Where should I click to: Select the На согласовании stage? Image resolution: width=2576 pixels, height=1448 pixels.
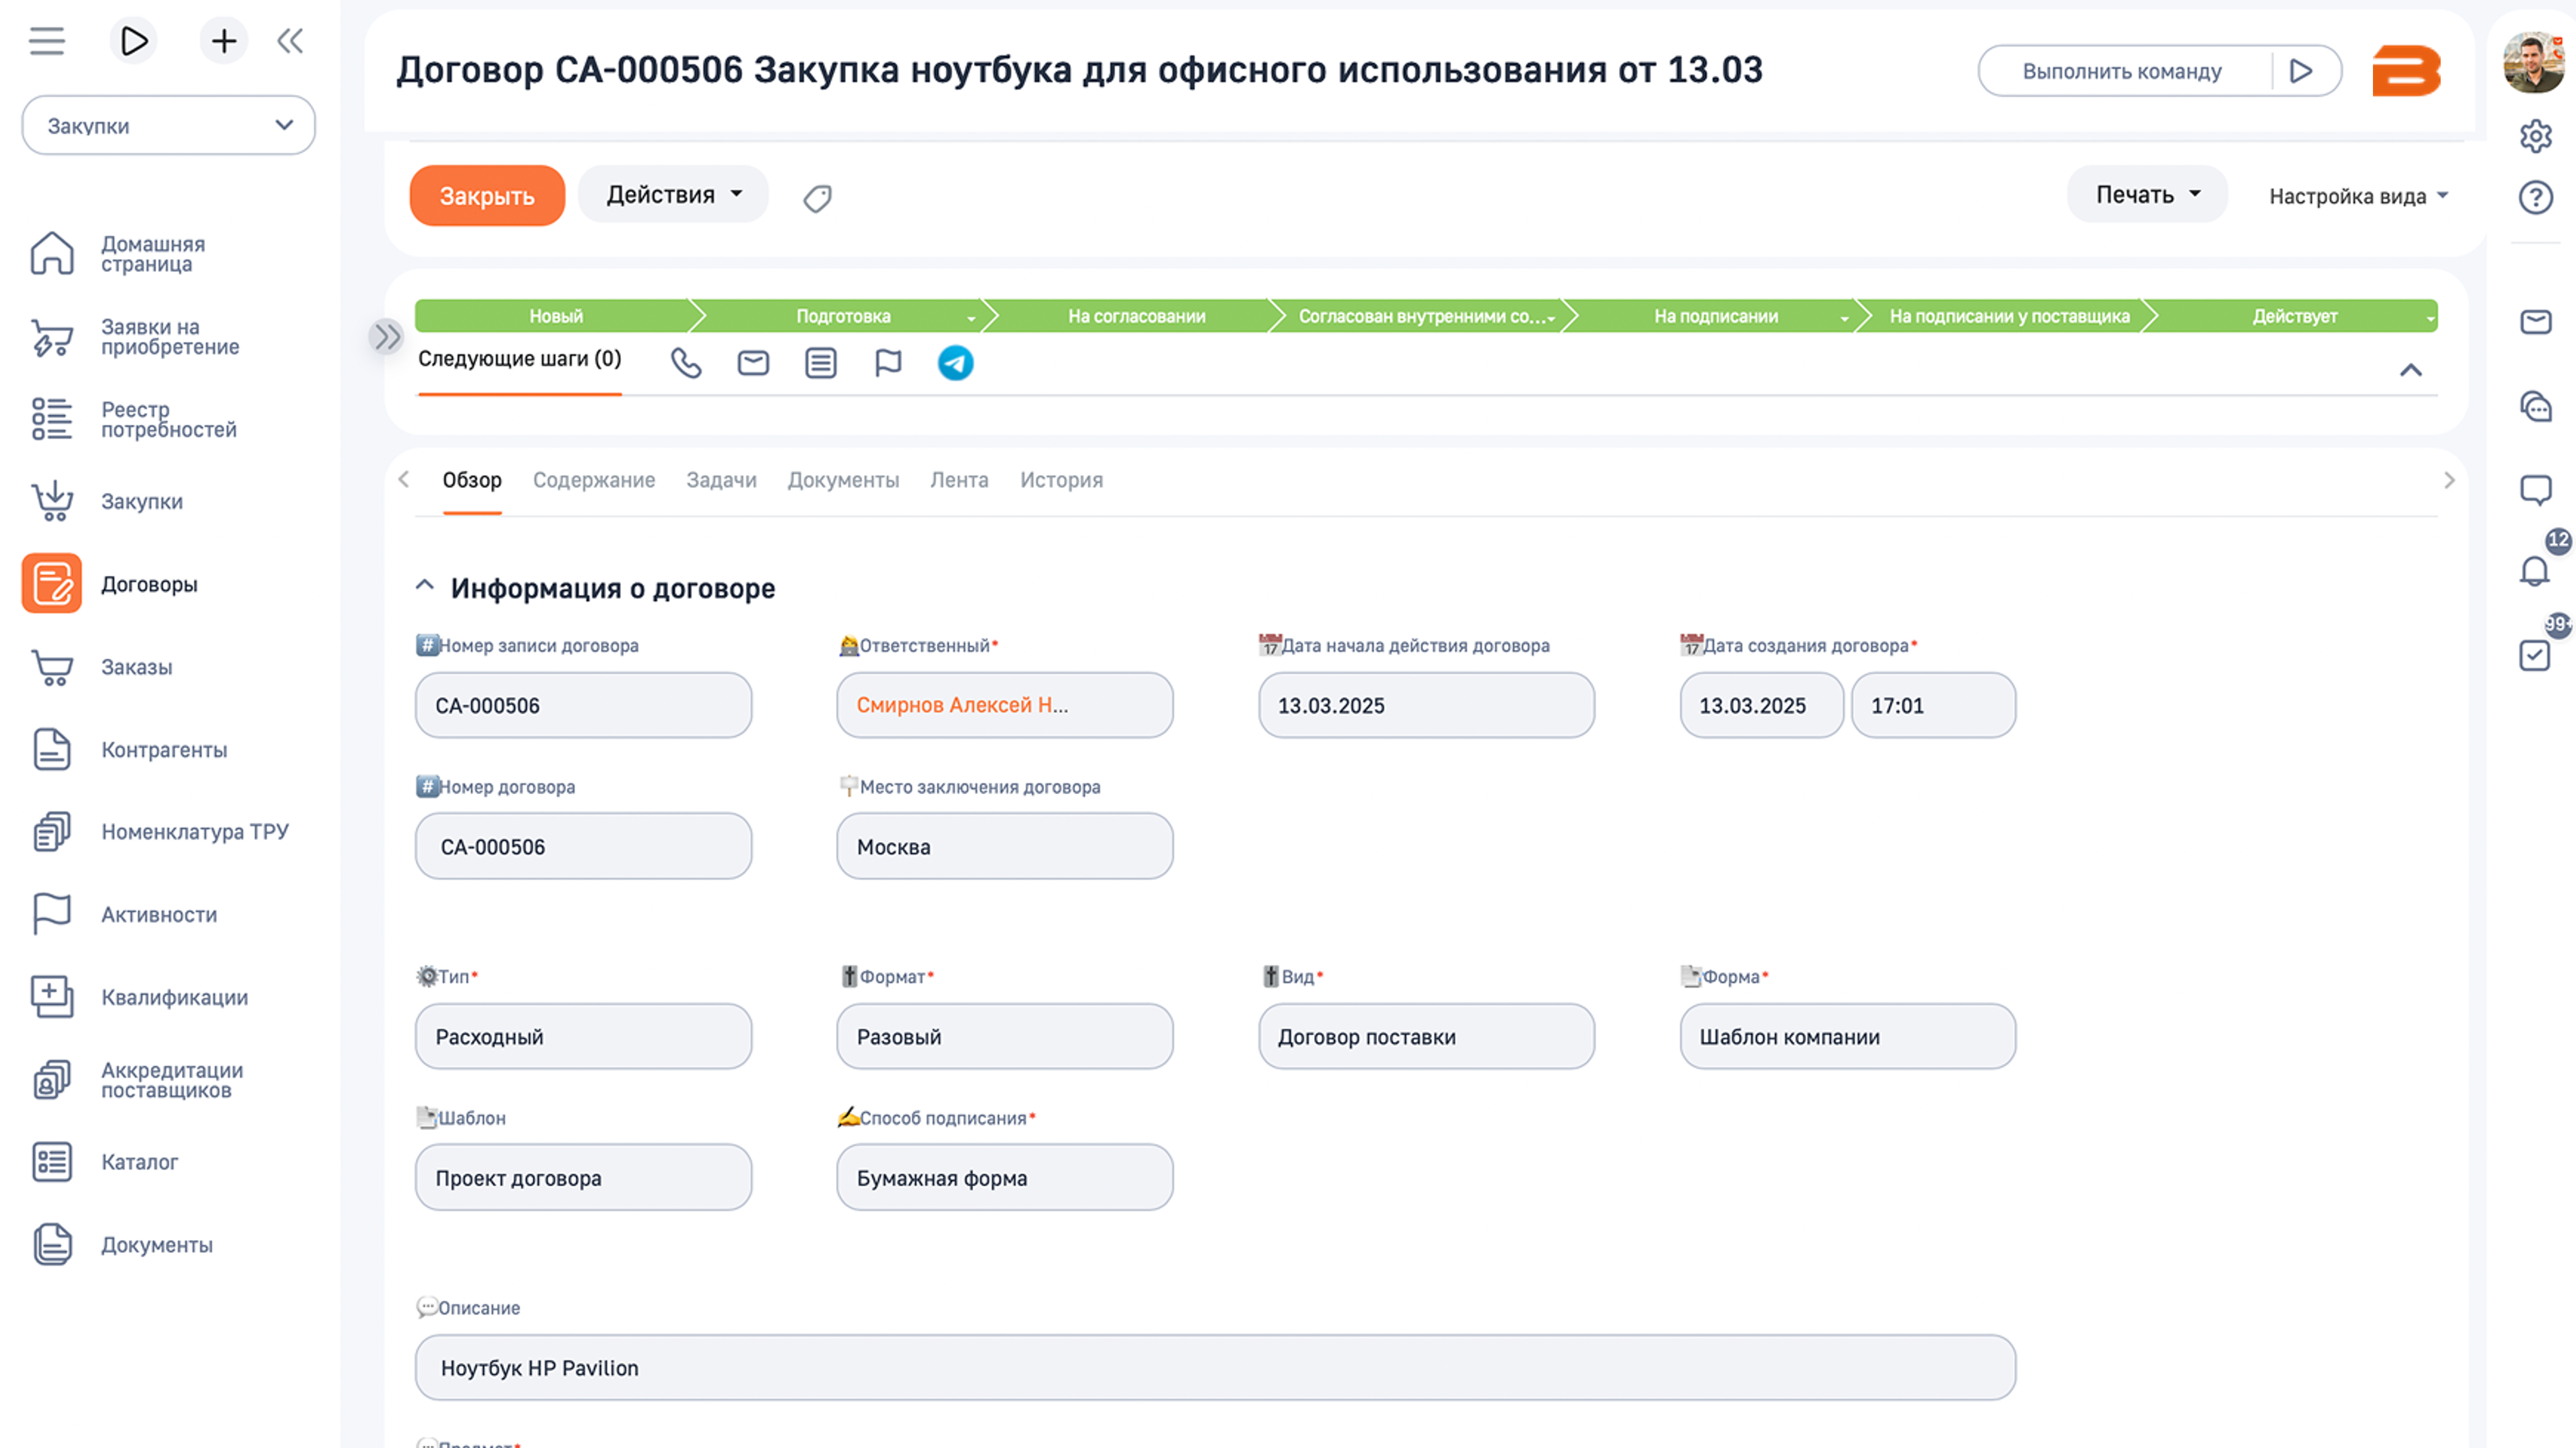click(1136, 316)
